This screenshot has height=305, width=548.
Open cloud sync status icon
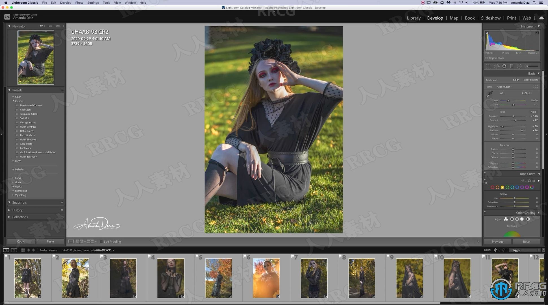pyautogui.click(x=541, y=18)
